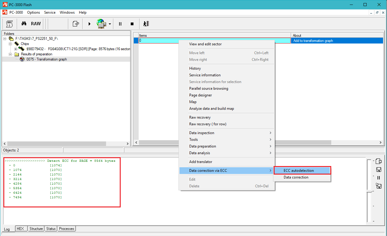Select Map in the context menu
Screen dimensions: 387x236
click(227, 102)
